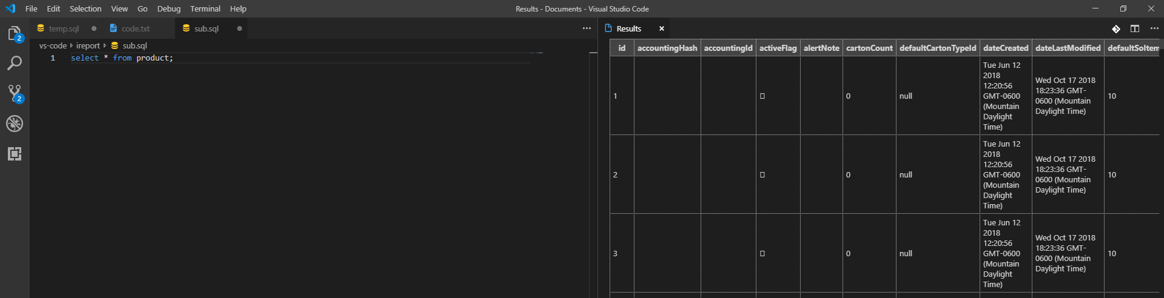The width and height of the screenshot is (1164, 298).
Task: Click the accountingId column header
Action: [728, 48]
